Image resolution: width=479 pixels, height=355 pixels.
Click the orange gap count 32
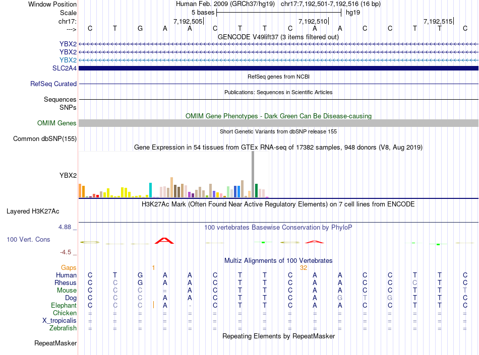(x=304, y=267)
